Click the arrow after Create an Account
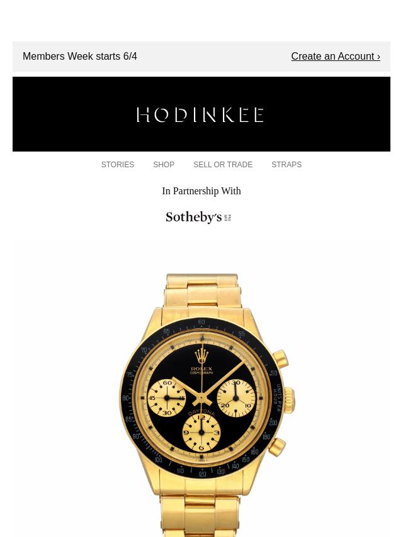The height and width of the screenshot is (537, 403). pos(378,57)
